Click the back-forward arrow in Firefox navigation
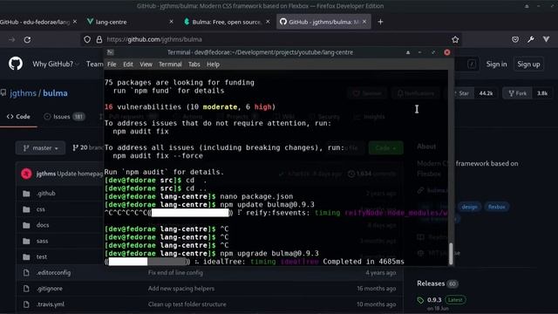558x314 pixels. click(11, 39)
